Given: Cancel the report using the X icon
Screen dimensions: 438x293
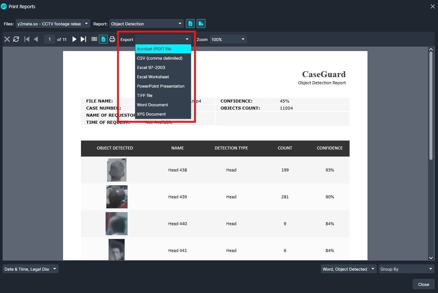Looking at the screenshot, I should click(x=7, y=39).
